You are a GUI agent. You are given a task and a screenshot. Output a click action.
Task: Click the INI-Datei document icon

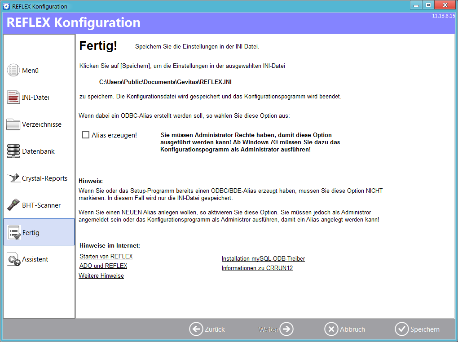13,97
